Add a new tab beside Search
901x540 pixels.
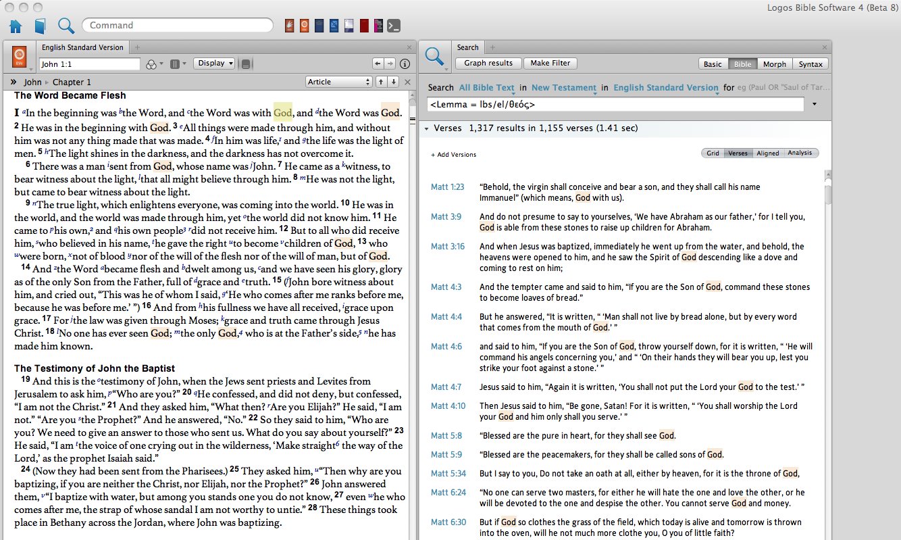tap(492, 47)
